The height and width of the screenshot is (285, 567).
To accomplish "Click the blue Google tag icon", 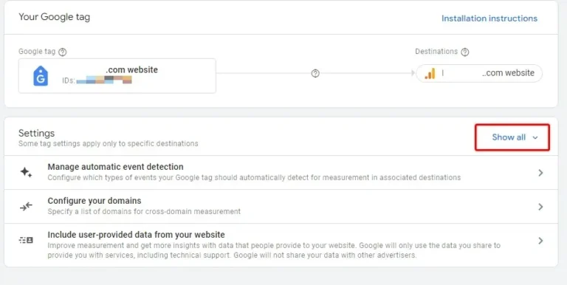I will (41, 76).
